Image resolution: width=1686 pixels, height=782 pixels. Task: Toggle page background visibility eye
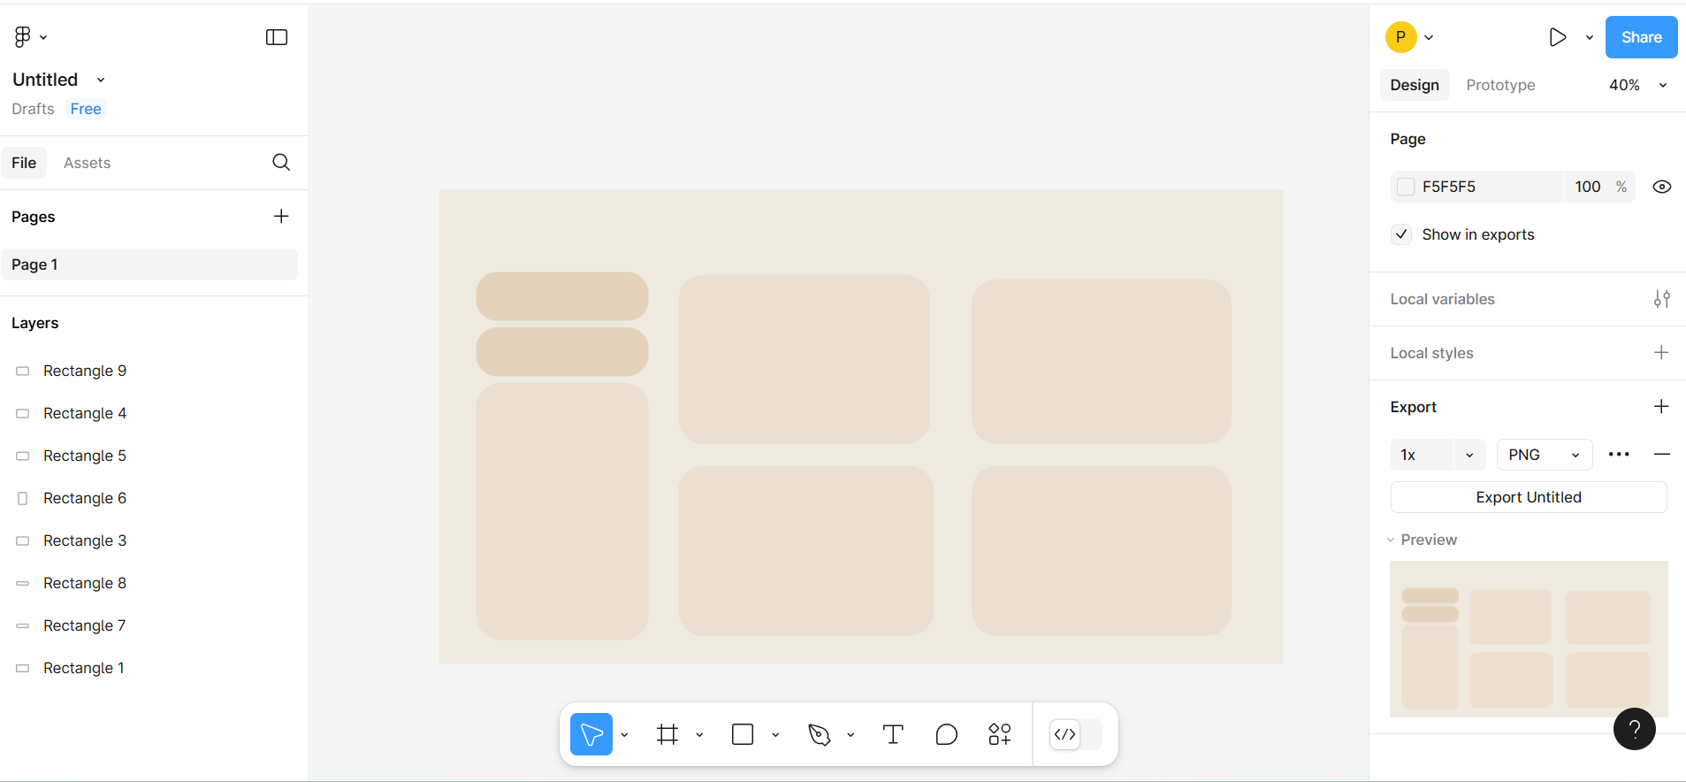click(1661, 187)
